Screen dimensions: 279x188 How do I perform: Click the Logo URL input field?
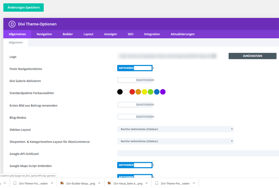[167, 56]
